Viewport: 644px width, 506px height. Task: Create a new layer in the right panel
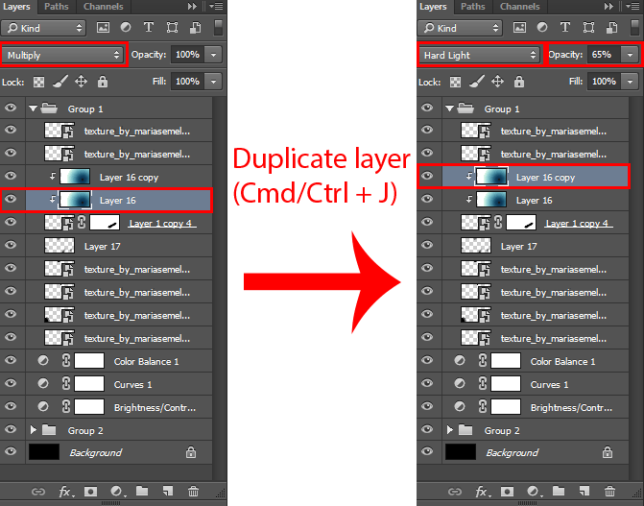click(584, 492)
